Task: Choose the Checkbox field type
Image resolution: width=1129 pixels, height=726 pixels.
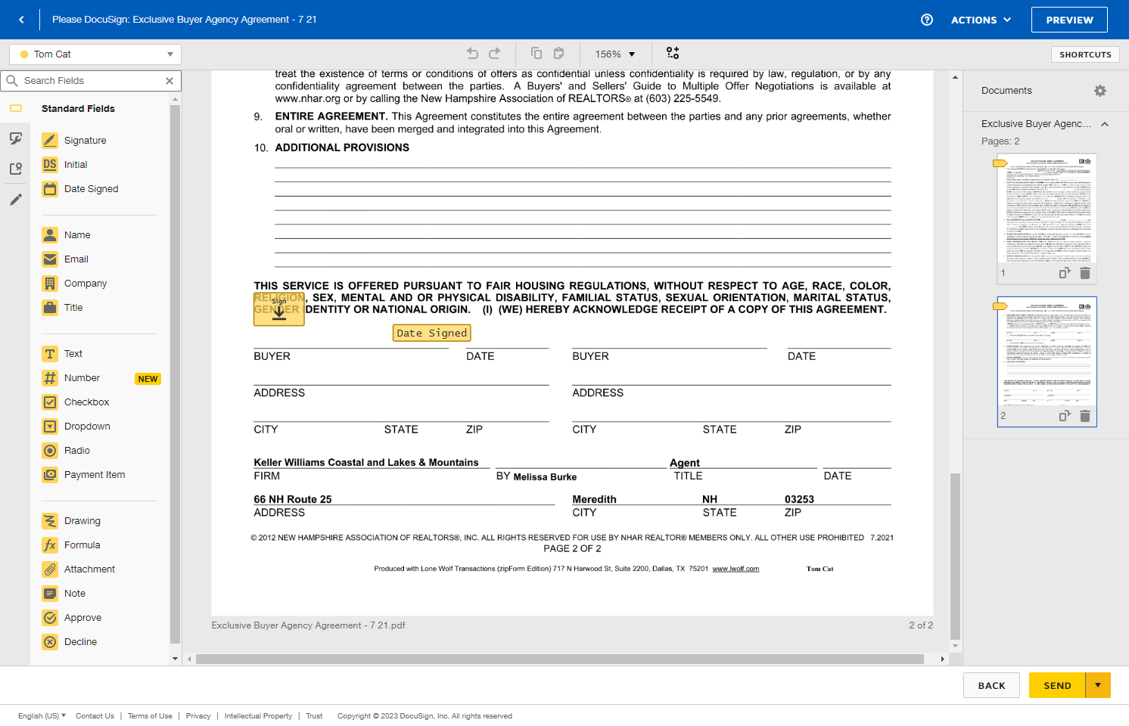Action: [x=76, y=402]
